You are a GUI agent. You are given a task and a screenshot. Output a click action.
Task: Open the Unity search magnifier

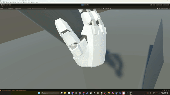(154, 5)
